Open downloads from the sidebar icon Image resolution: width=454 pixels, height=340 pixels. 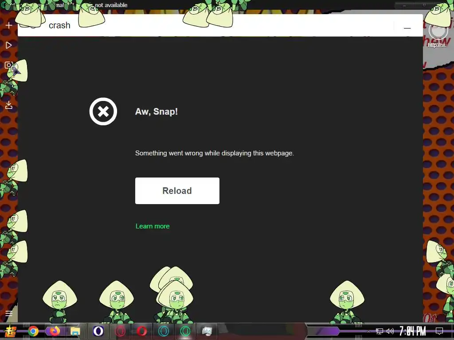pos(9,105)
